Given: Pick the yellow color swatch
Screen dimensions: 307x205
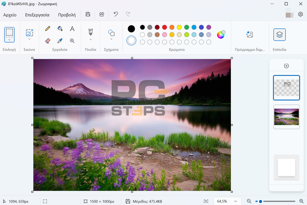Looking at the screenshot, I should tap(179, 27).
